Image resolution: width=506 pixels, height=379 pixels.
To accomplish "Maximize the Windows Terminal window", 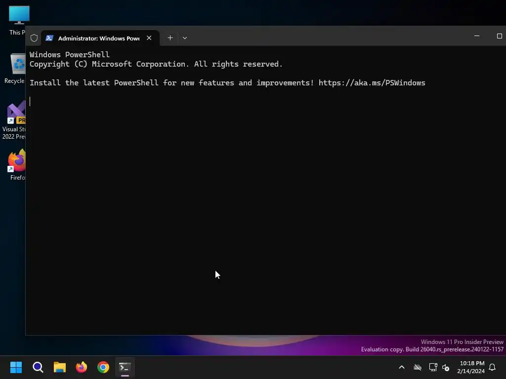I will [x=499, y=36].
